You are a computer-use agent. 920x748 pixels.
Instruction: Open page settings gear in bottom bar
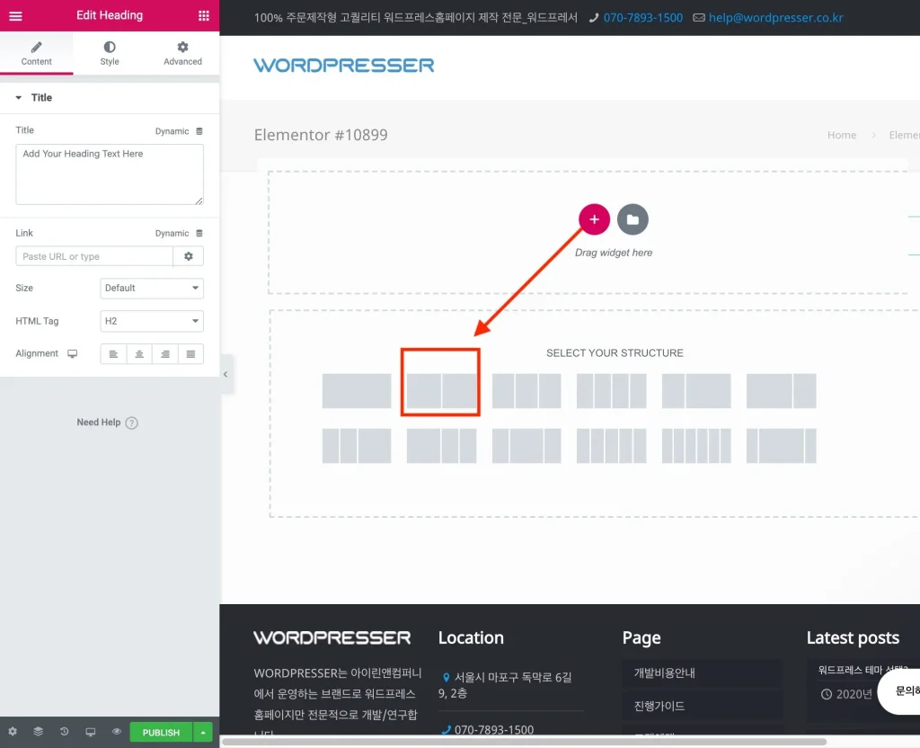point(13,732)
